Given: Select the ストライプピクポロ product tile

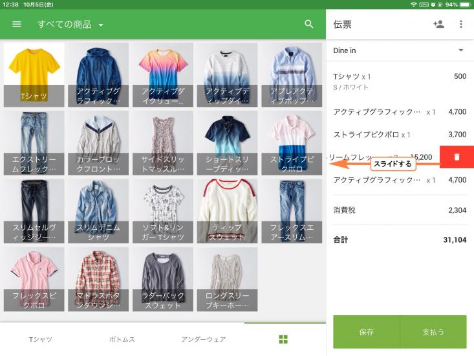Looking at the screenshot, I should coord(292,143).
